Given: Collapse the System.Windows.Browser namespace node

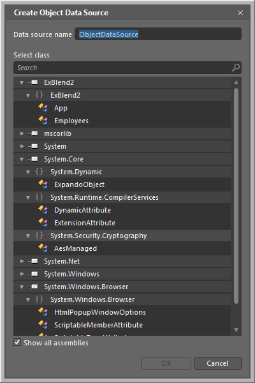Looking at the screenshot, I should pos(28,300).
